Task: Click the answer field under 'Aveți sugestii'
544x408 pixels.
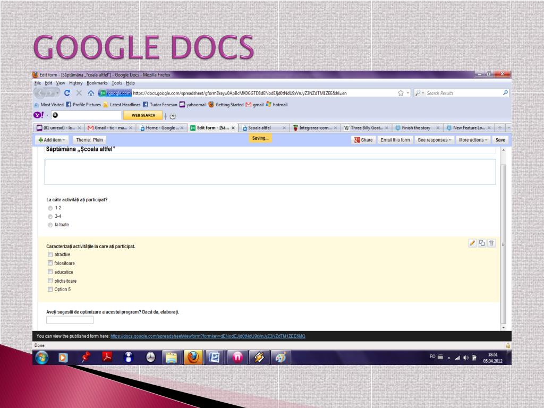Action: coord(70,320)
